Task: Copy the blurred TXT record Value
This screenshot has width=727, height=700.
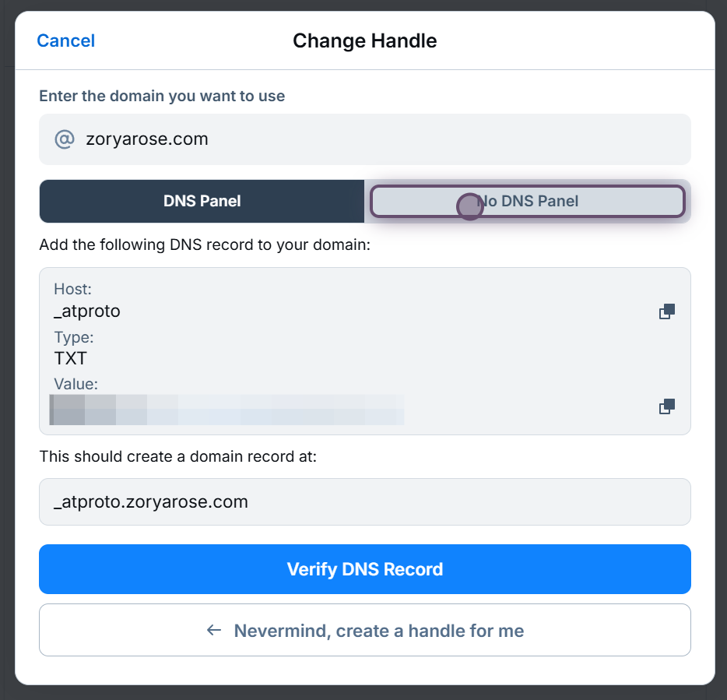Action: click(x=666, y=406)
